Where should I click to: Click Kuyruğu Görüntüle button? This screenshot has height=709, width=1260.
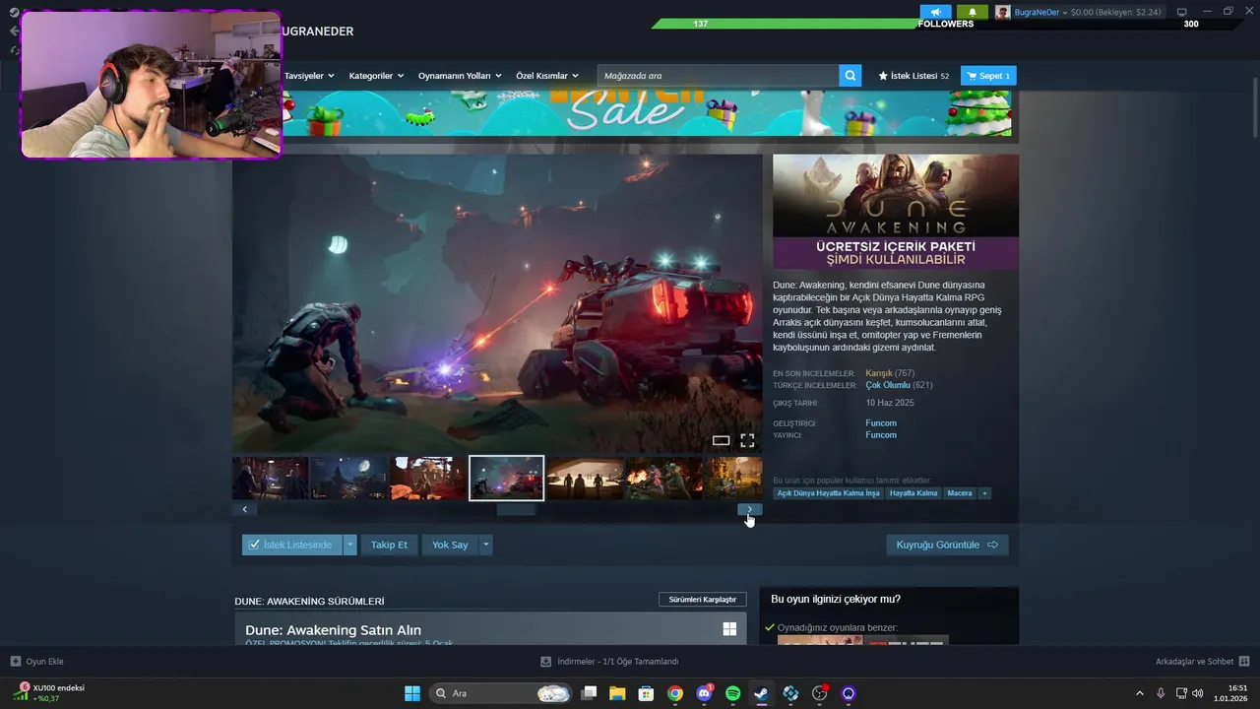[947, 545]
